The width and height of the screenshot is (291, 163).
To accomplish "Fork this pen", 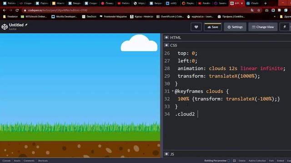I will click(x=271, y=161).
